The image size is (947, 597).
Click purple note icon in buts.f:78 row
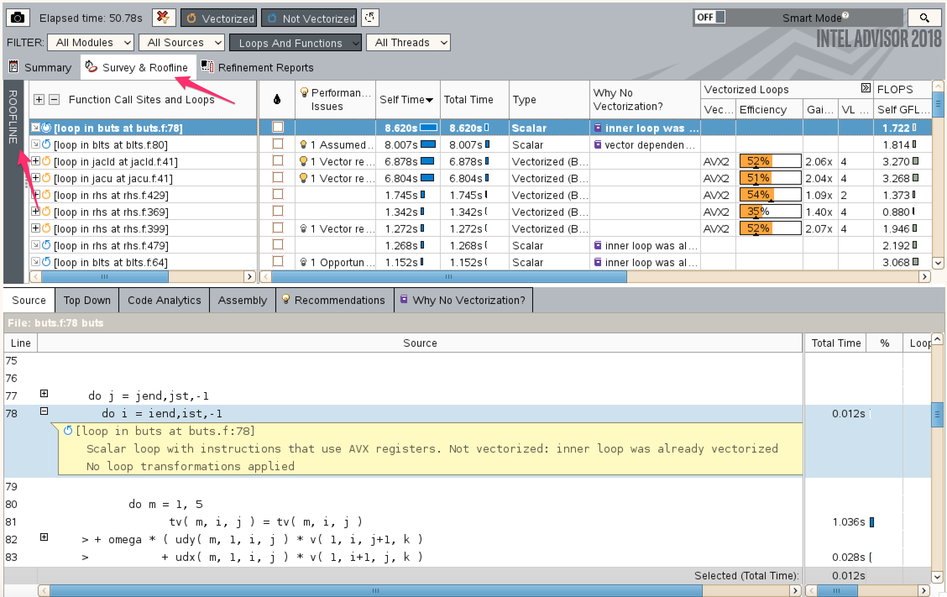598,128
